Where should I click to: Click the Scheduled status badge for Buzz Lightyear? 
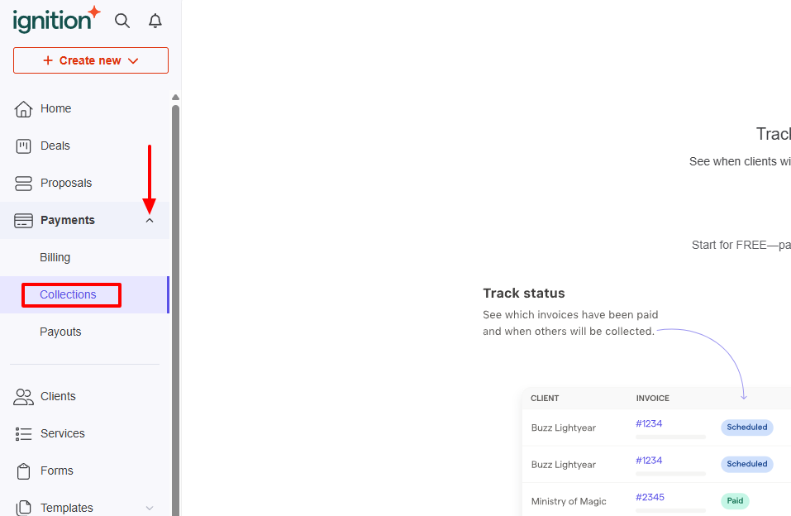pos(746,427)
